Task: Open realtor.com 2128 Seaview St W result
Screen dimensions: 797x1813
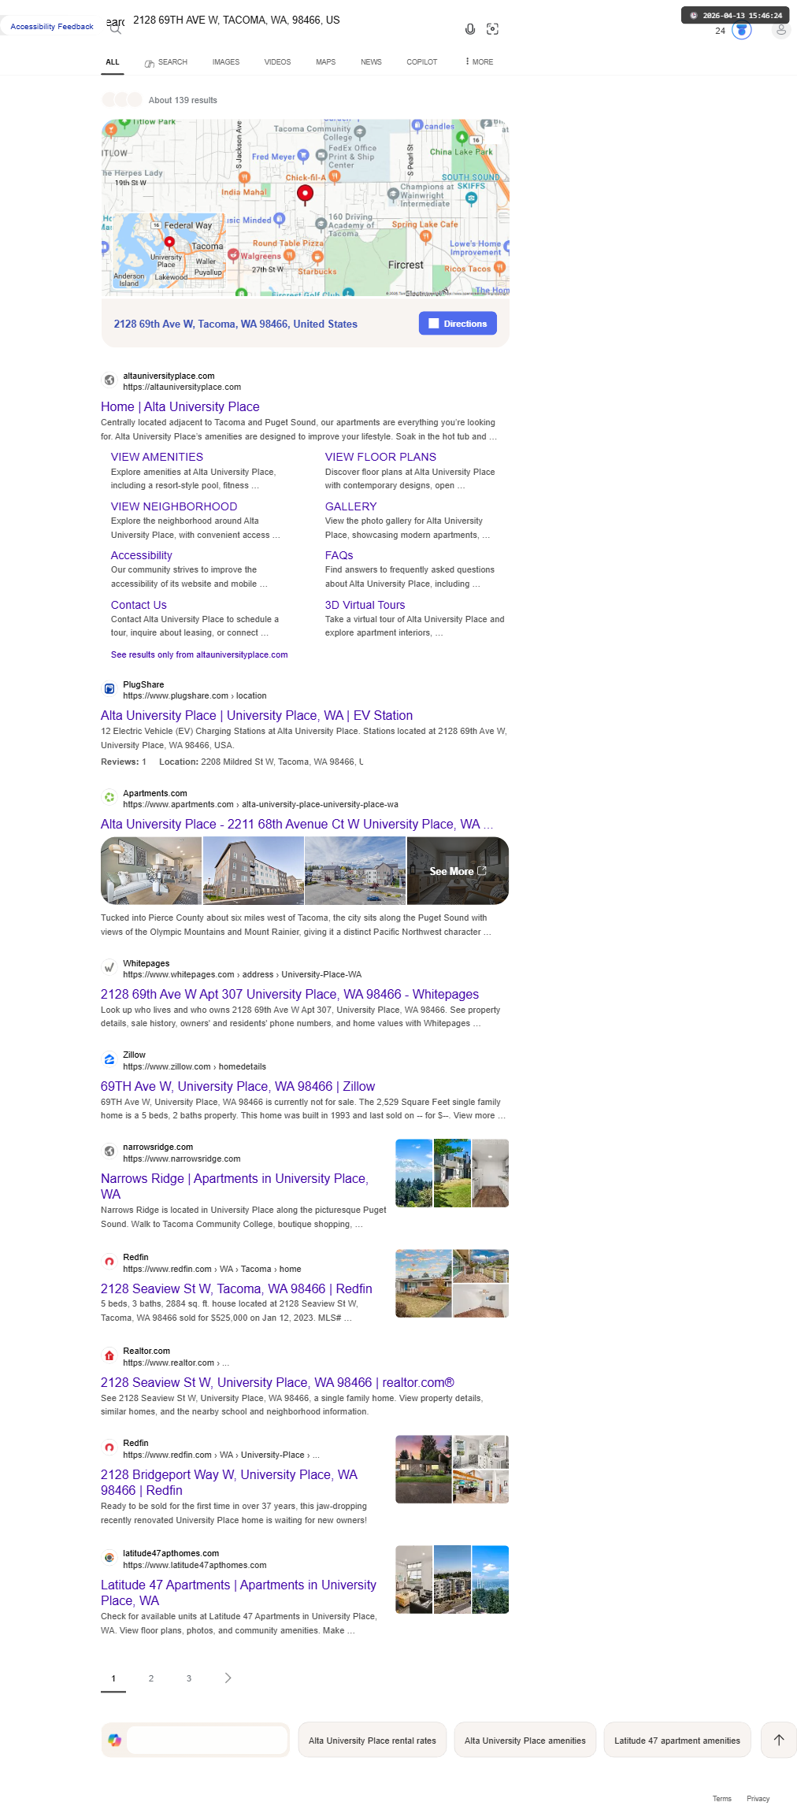Action: click(277, 1382)
